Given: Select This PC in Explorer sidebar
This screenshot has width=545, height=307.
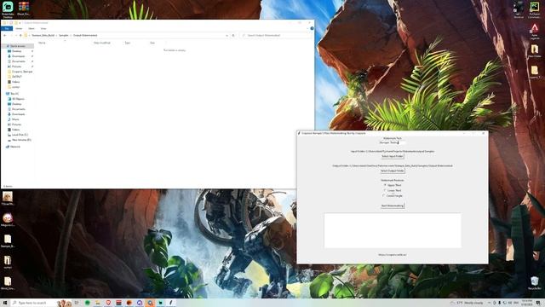Looking at the screenshot, I should click(x=14, y=94).
